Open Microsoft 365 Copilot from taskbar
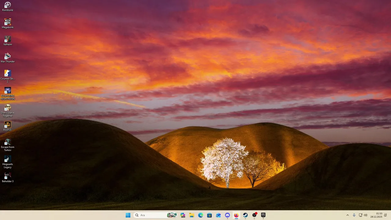 [183, 215]
